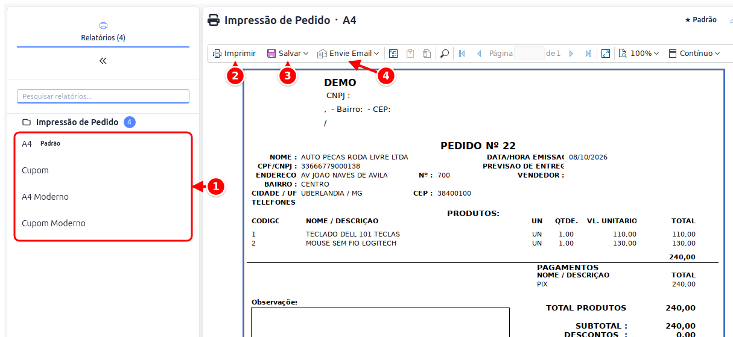
Task: Click the multi-page copy icon in toolbar
Action: click(427, 54)
